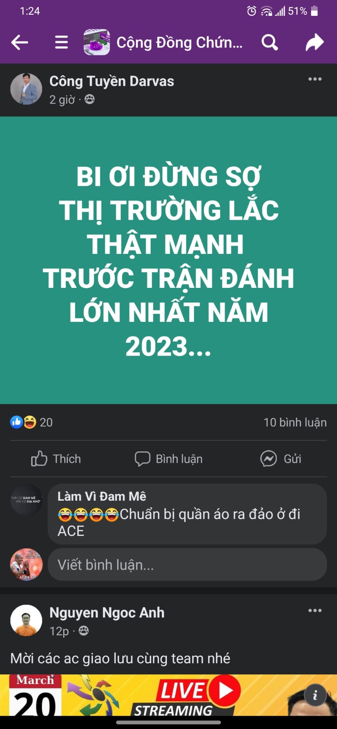
Task: Open options for Nguyen Ngoc Anh post
Action: (x=315, y=610)
